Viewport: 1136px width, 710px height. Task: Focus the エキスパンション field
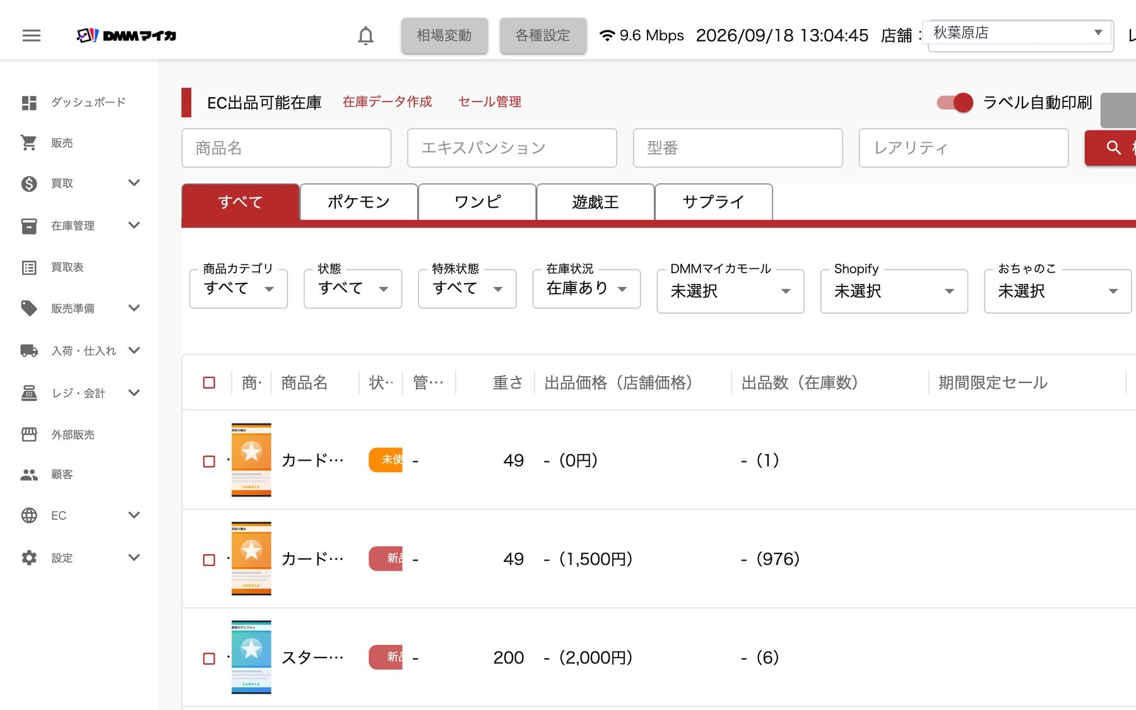pyautogui.click(x=512, y=148)
